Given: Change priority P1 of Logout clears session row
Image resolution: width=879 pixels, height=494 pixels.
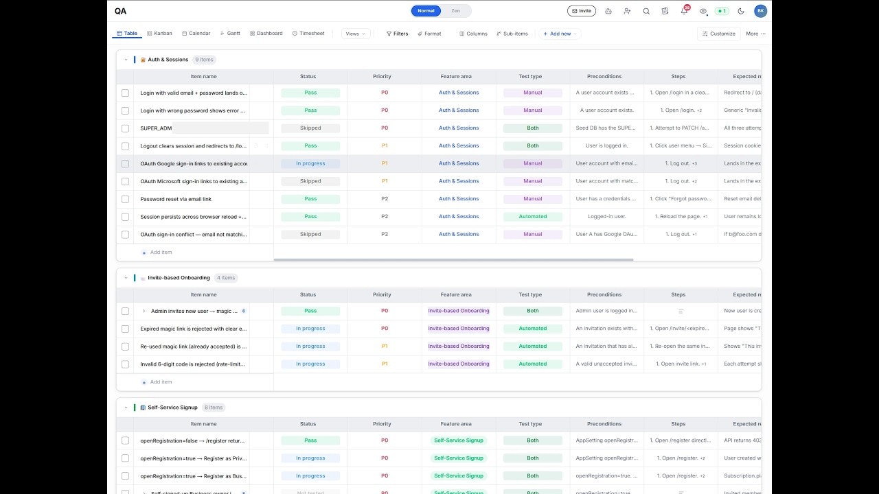Looking at the screenshot, I should pos(385,146).
